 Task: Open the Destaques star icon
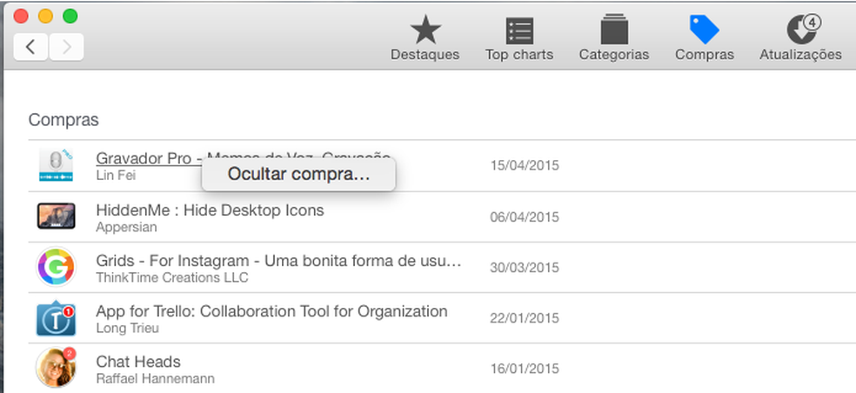click(x=425, y=31)
